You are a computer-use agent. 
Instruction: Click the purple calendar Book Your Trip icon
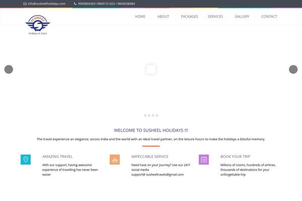point(204,159)
